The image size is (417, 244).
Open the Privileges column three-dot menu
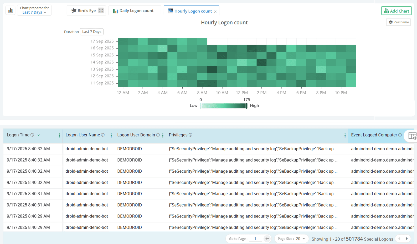[x=345, y=135]
